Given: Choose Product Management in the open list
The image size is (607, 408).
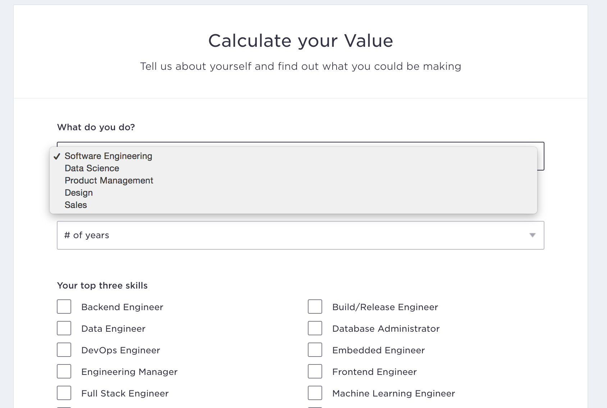Looking at the screenshot, I should pos(109,180).
